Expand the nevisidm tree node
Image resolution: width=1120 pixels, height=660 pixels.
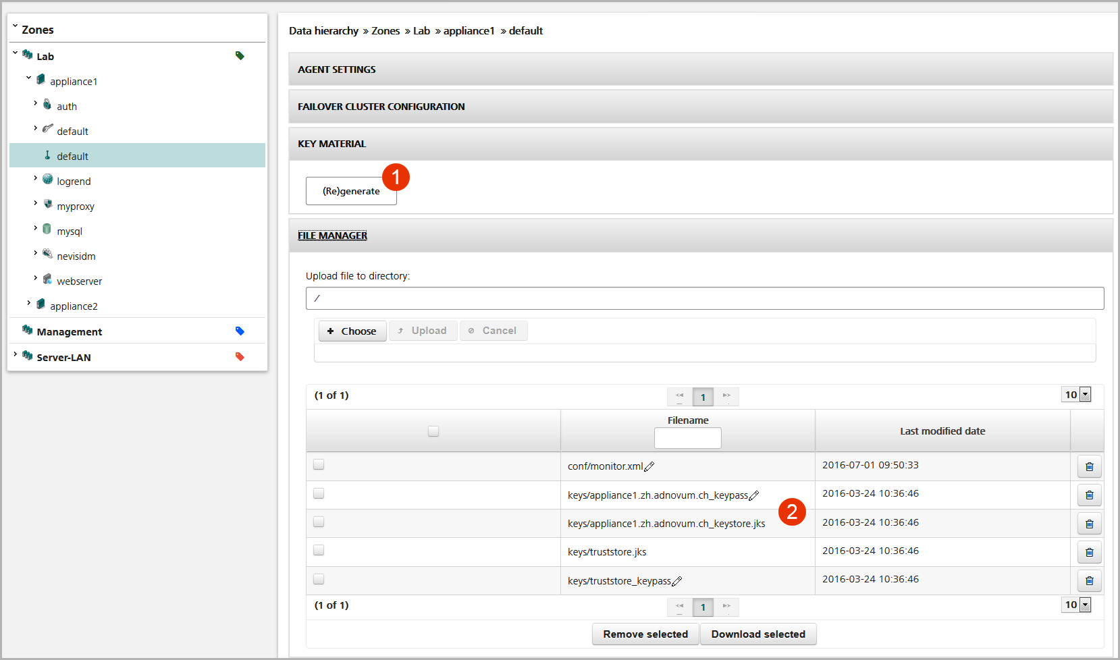point(36,253)
